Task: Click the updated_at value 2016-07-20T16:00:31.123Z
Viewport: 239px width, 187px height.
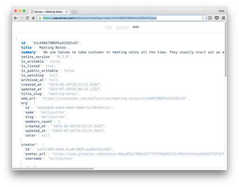Action: coord(74,89)
